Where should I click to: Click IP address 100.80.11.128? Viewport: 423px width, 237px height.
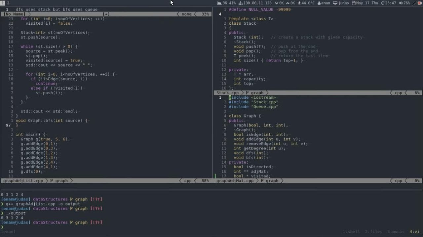coord(257,3)
